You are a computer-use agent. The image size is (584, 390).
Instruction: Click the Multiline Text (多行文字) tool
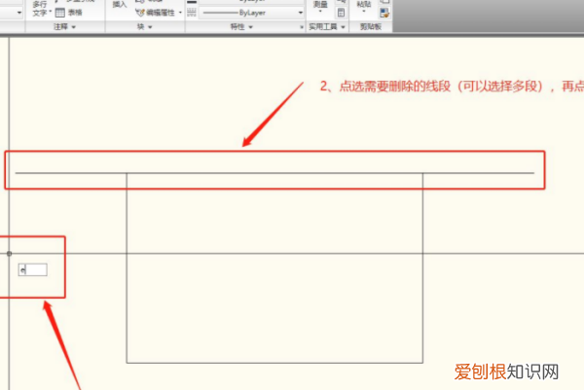[39, 9]
